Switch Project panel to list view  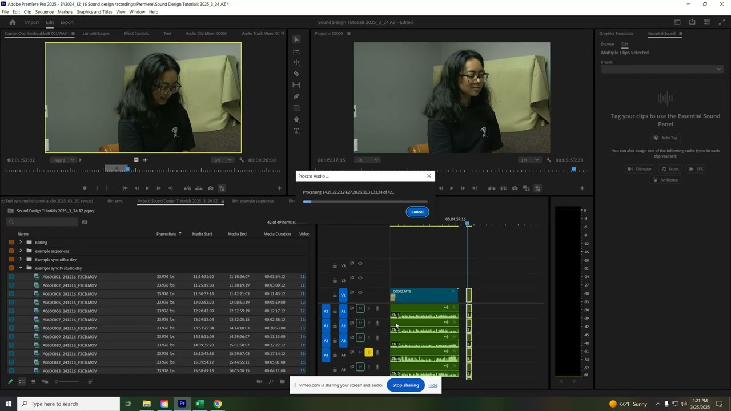(22, 381)
